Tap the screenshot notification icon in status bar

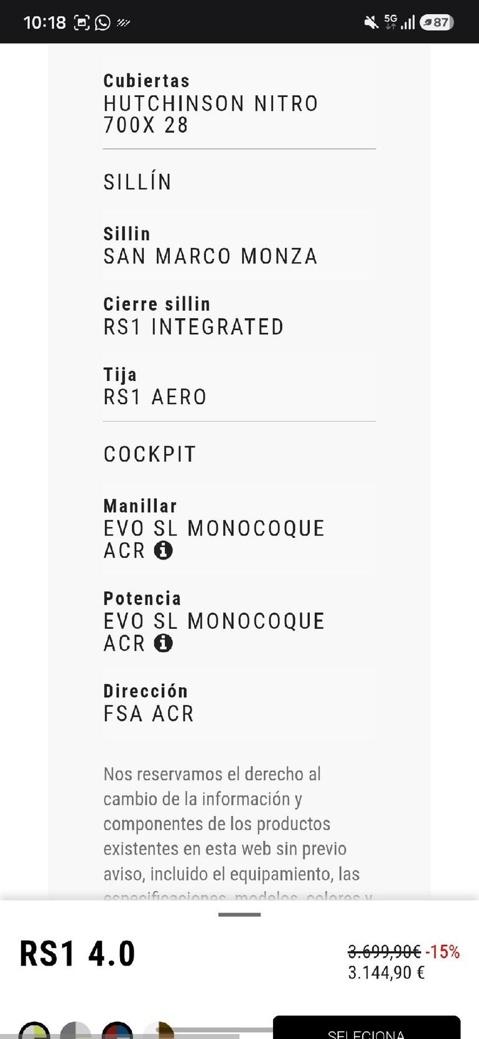pos(82,23)
